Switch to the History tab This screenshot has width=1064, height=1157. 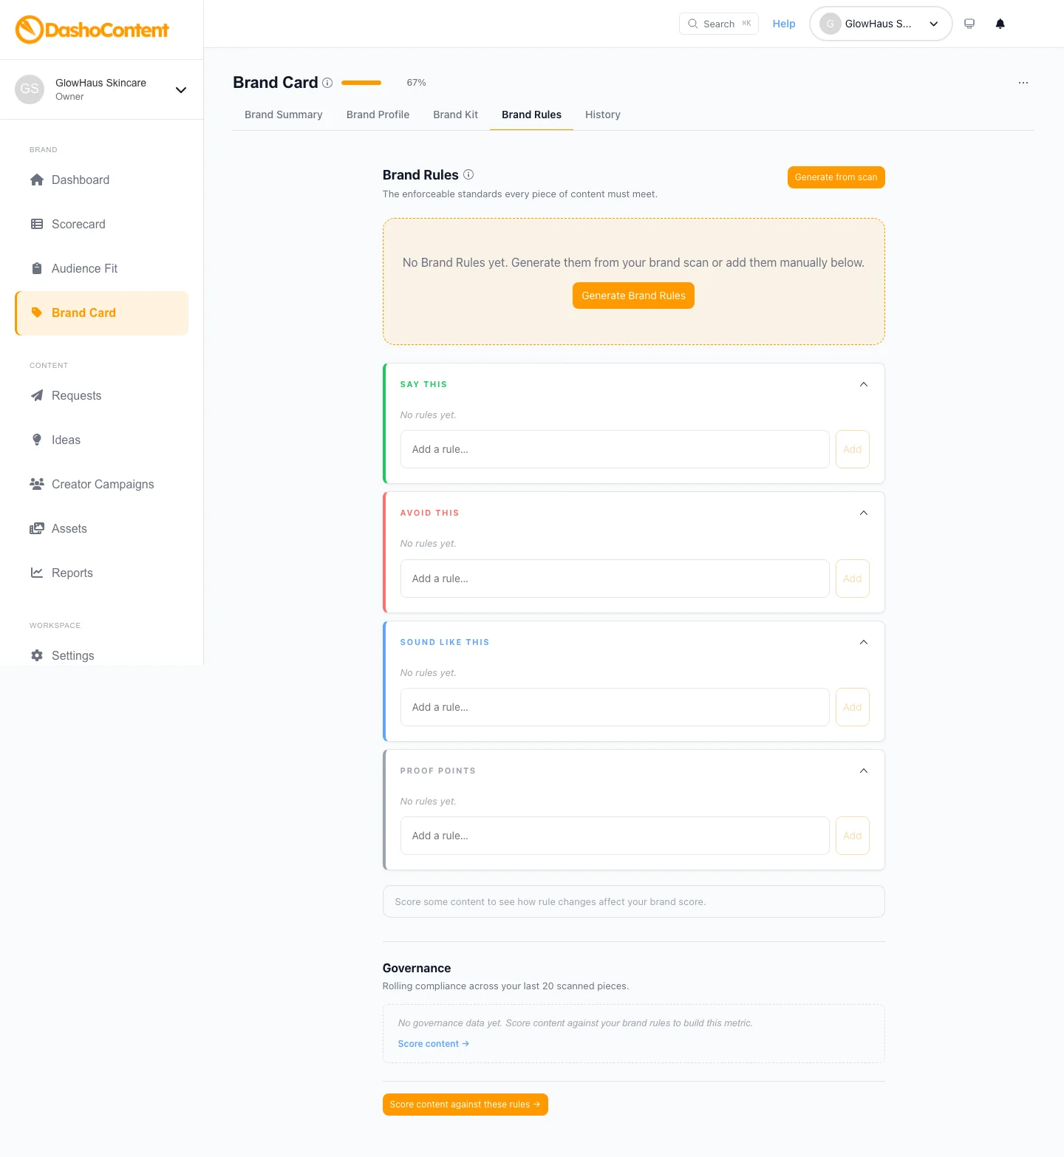coord(603,115)
